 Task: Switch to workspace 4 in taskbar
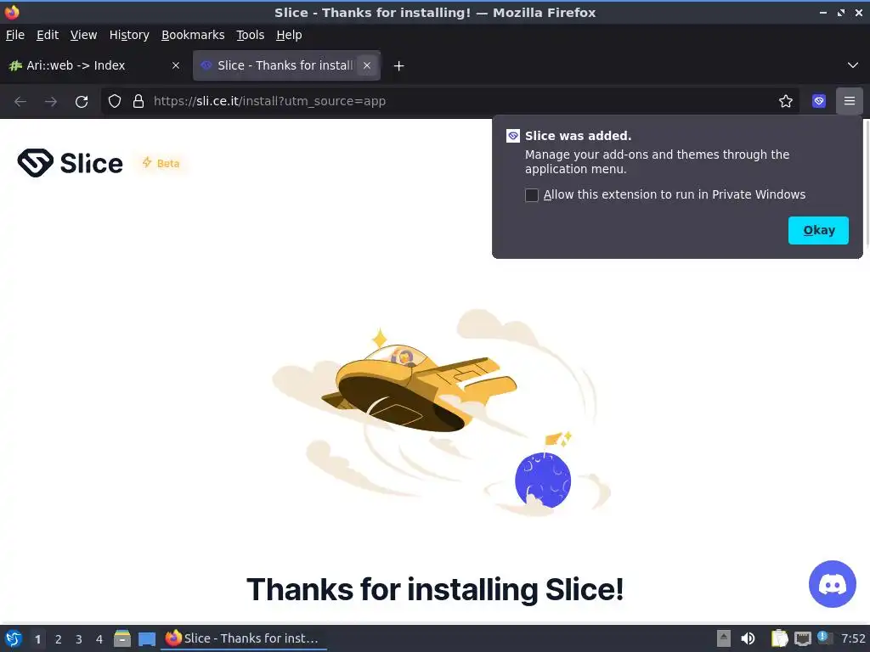pos(99,639)
